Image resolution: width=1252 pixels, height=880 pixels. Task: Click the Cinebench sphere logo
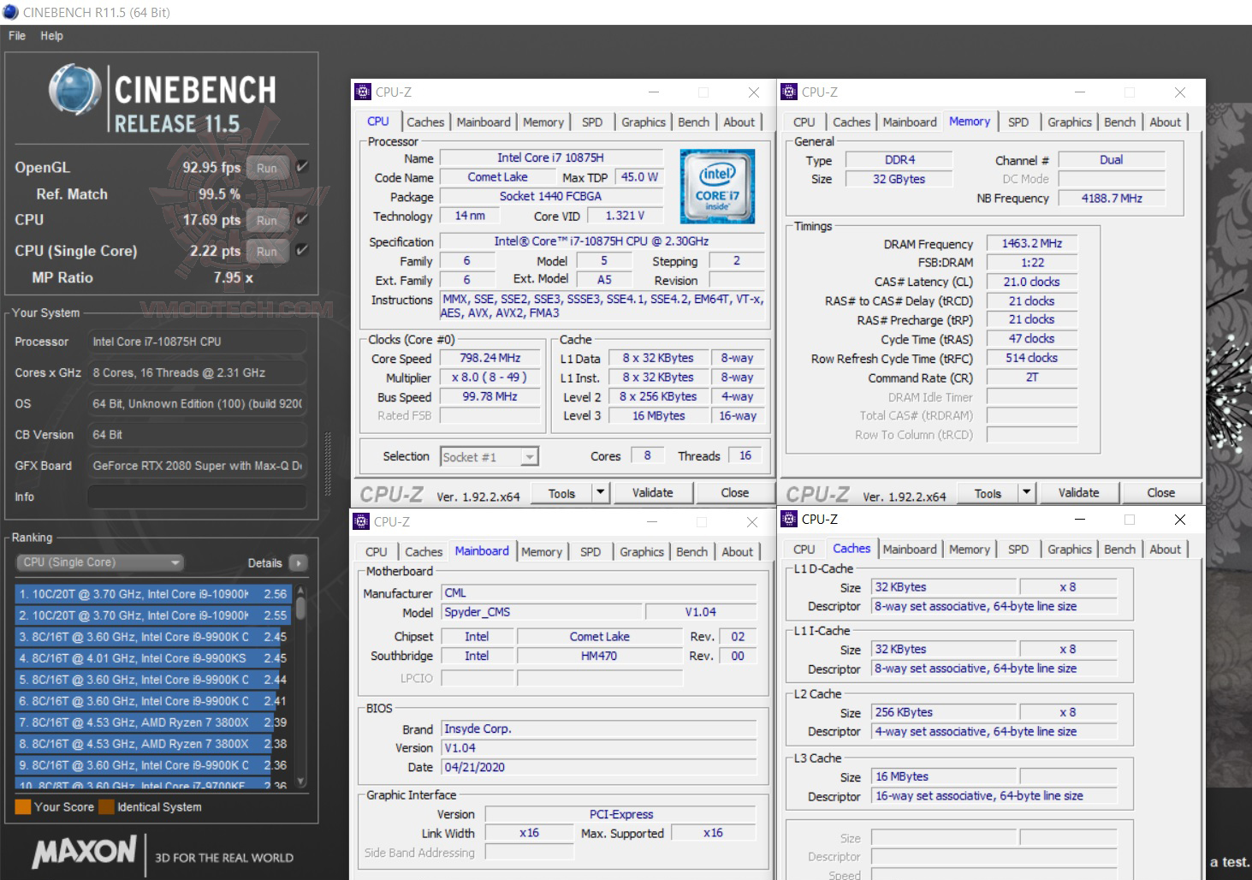(74, 90)
